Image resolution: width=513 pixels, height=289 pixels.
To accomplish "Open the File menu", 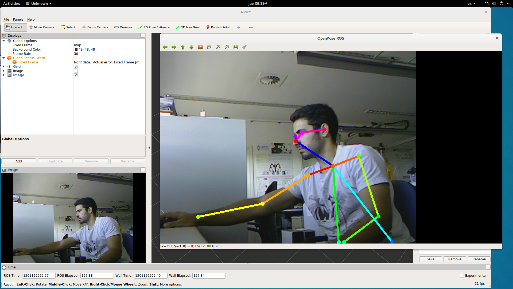I will pyautogui.click(x=6, y=20).
